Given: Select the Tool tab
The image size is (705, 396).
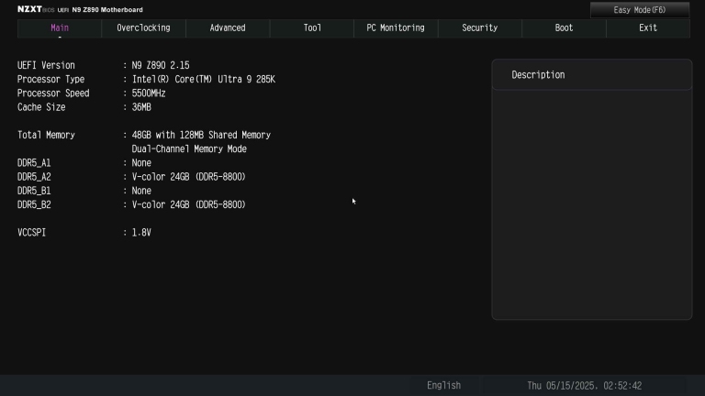Looking at the screenshot, I should 312,27.
